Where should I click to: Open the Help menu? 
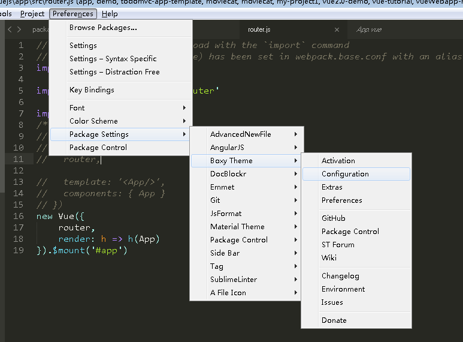110,14
